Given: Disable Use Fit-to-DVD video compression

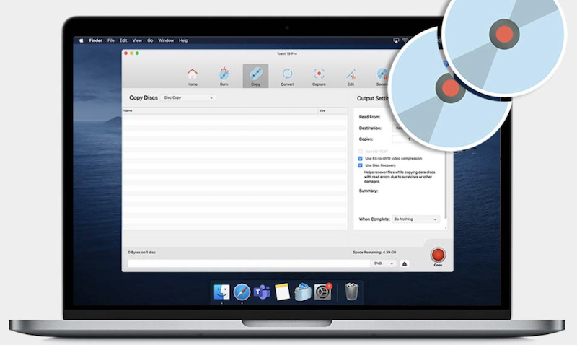Looking at the screenshot, I should (361, 158).
